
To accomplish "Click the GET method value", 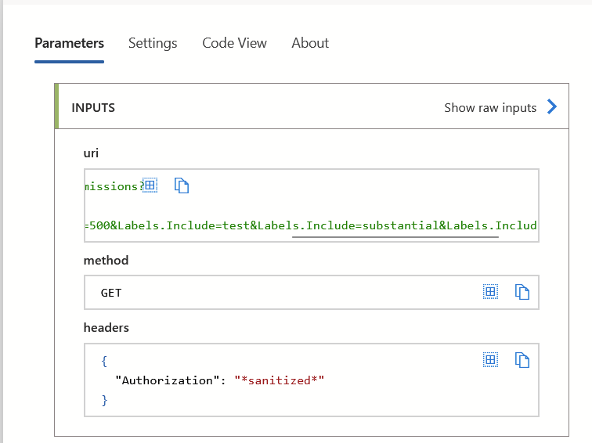I will (111, 293).
